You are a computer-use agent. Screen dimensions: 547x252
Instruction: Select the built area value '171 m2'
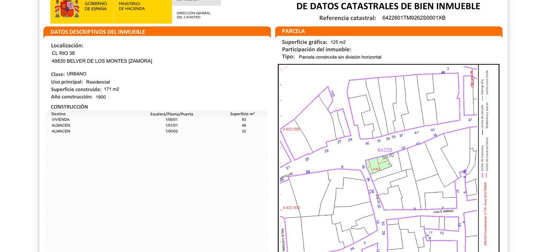[x=111, y=89]
